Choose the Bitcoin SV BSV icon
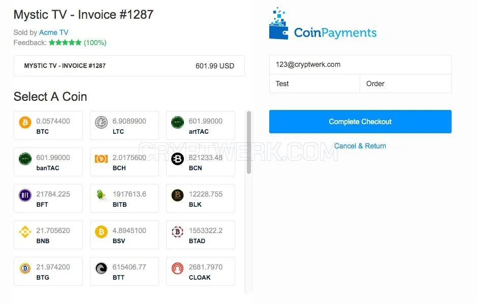Screen dimensions: 477x303 pyautogui.click(x=101, y=232)
